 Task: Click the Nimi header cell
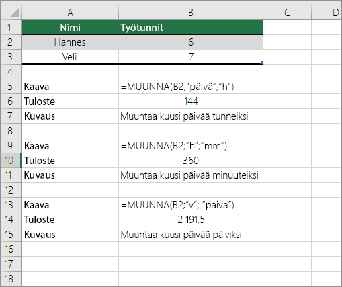click(70, 28)
